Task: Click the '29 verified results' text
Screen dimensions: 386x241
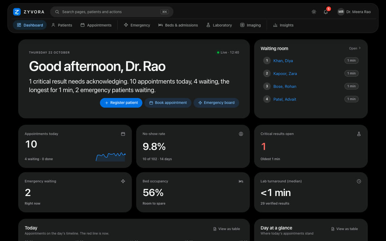Action: (x=275, y=203)
